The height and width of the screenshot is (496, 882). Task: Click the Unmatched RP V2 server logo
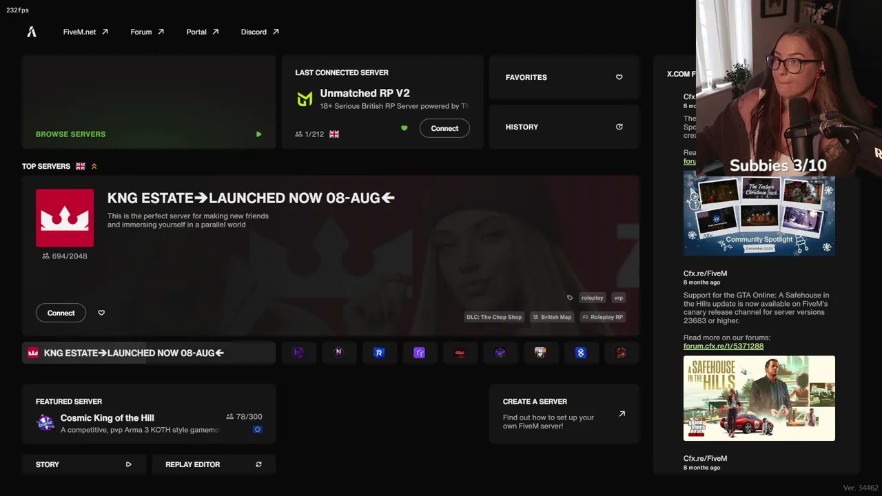[305, 99]
